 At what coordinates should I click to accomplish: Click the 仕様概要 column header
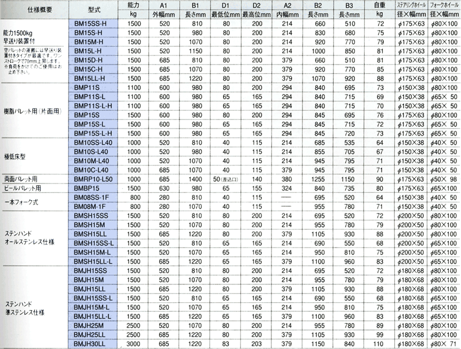coord(35,10)
